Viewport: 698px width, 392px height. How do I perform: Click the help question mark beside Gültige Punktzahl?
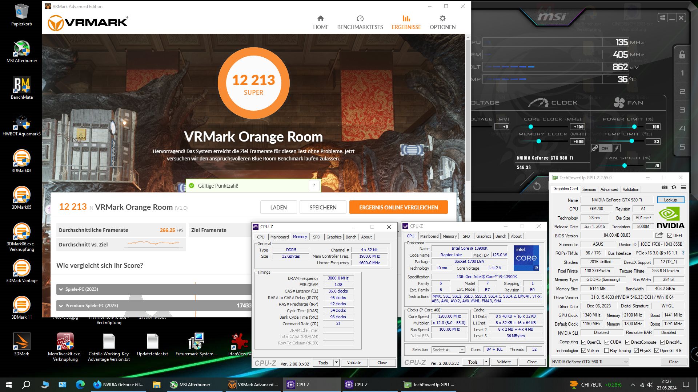coord(314,185)
